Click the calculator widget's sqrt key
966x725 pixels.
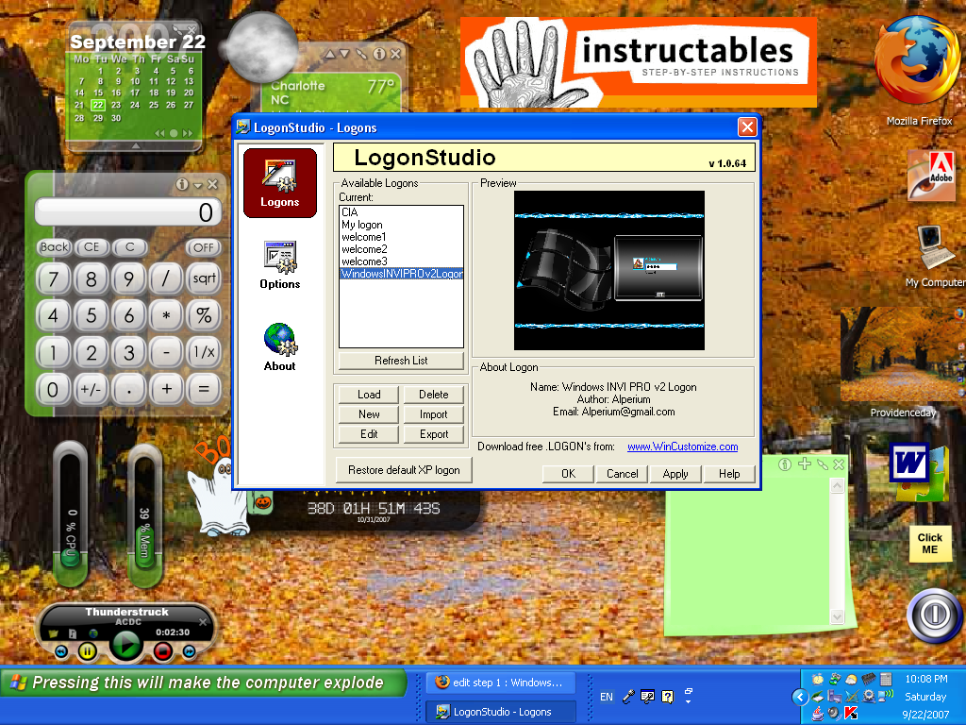pos(204,278)
